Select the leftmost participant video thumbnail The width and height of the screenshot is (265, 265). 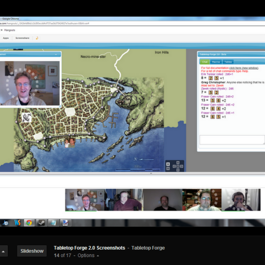click(x=84, y=200)
